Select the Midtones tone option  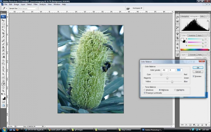pos(160,90)
